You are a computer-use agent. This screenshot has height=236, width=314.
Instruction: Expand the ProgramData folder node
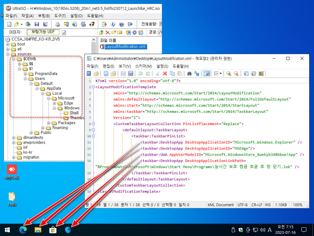25,74
